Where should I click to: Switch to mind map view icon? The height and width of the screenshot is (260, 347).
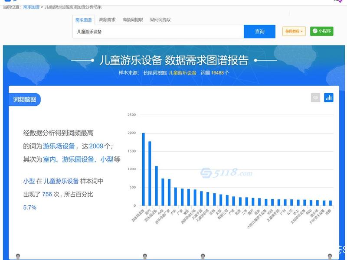coord(315,97)
